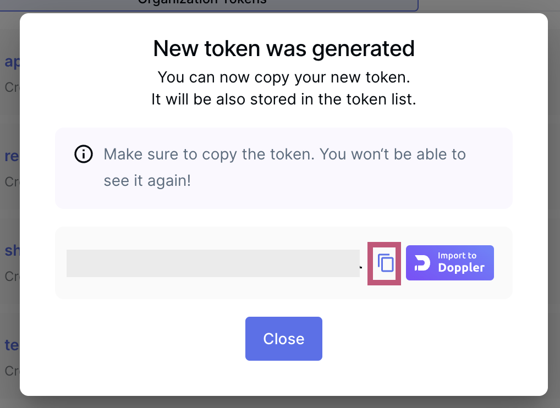Click the info circle icon
Screen dimensions: 560x408
pyautogui.click(x=84, y=155)
